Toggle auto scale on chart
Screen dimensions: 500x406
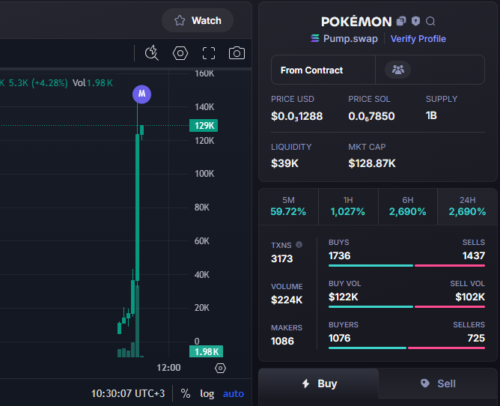(x=233, y=393)
